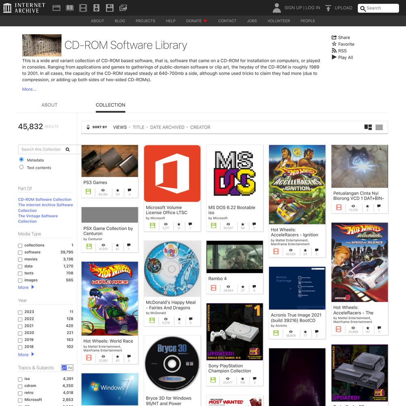Screen dimensions: 406x406
Task: Open the Internet Archive home logo
Action: point(24,8)
